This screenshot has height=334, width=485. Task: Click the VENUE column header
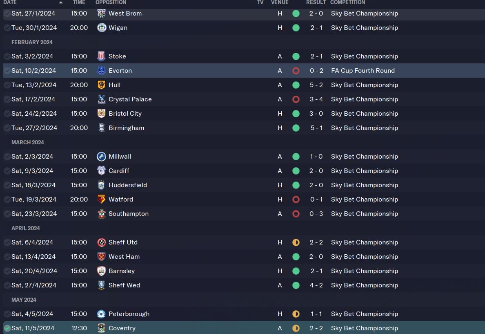point(280,2)
